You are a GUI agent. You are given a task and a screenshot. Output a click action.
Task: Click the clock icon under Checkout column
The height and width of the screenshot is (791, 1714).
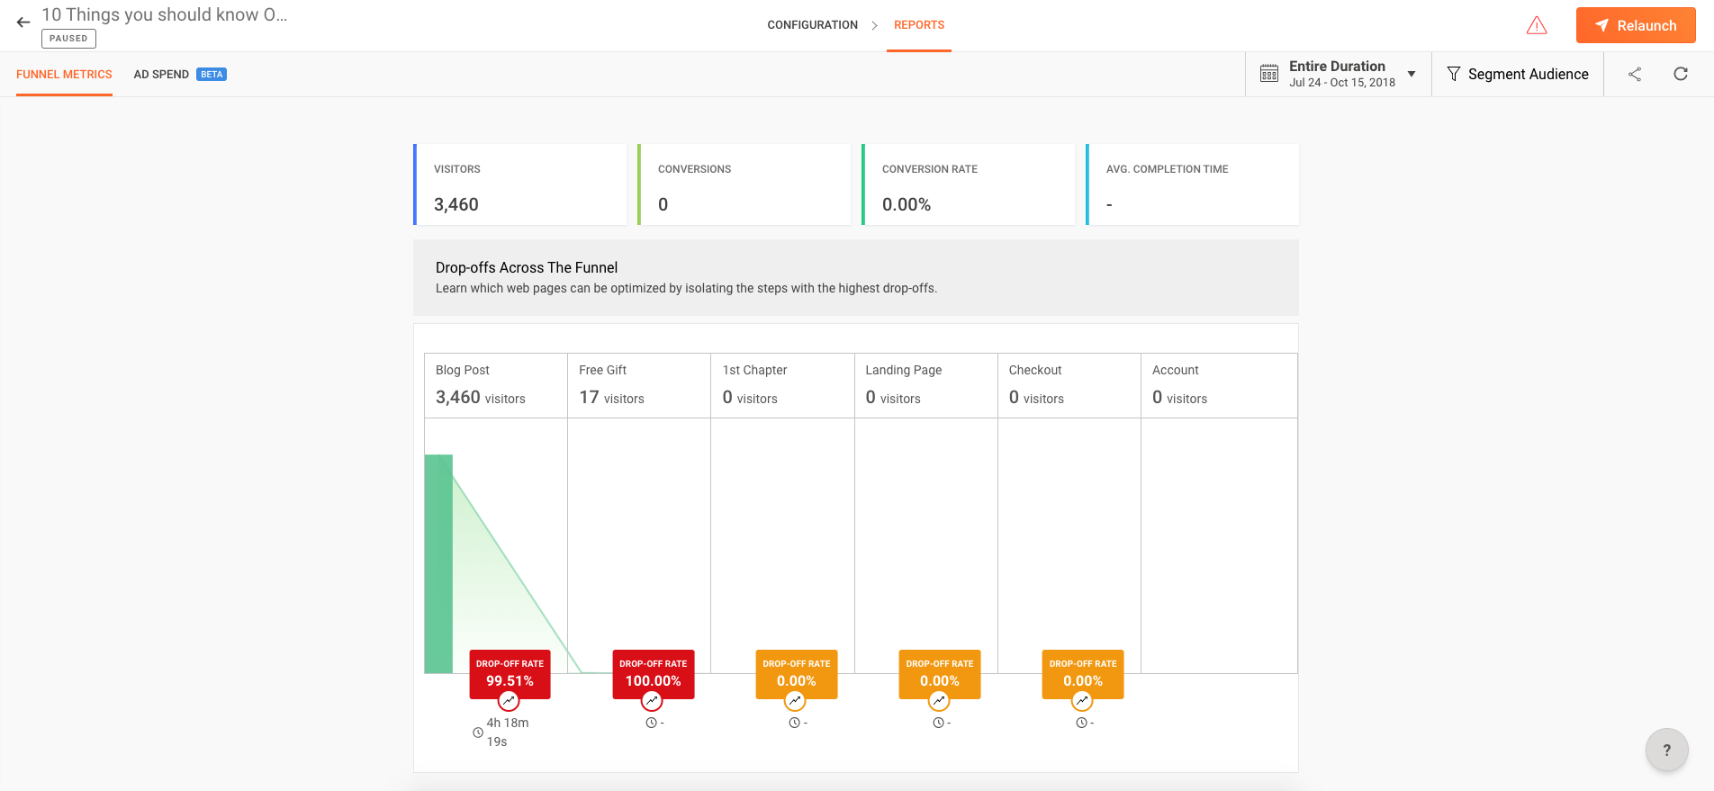tap(1081, 723)
